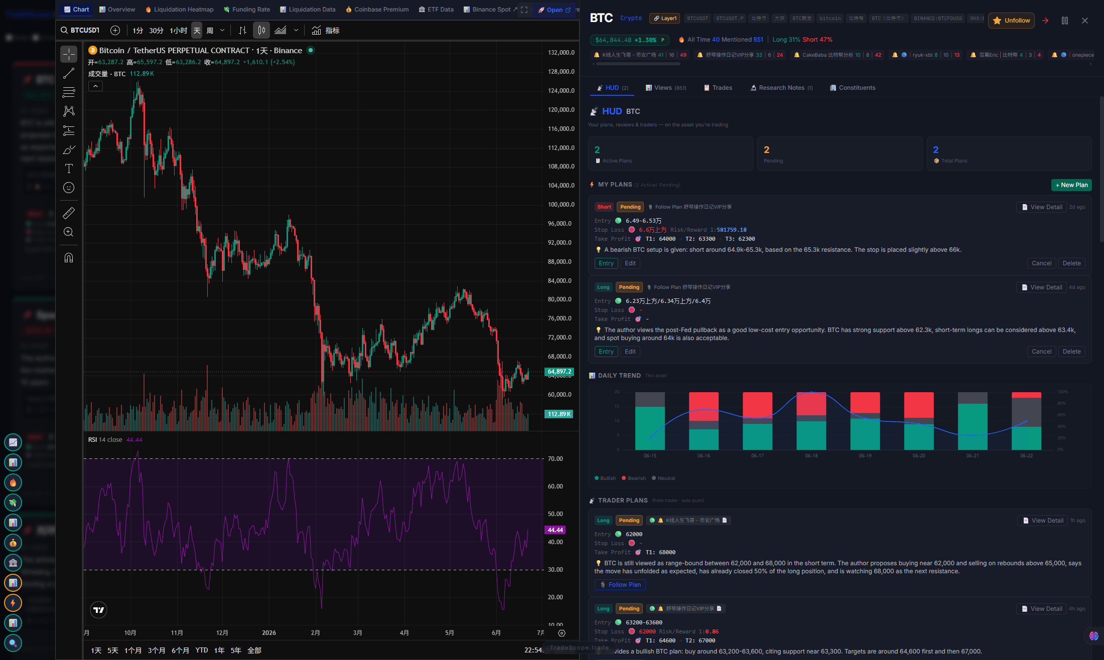
Task: Toggle the magnet snap mode
Action: pyautogui.click(x=69, y=258)
